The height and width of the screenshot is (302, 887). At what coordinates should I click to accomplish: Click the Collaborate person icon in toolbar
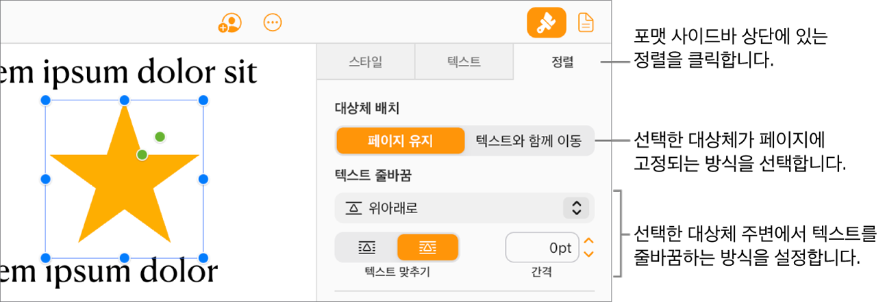point(229,23)
